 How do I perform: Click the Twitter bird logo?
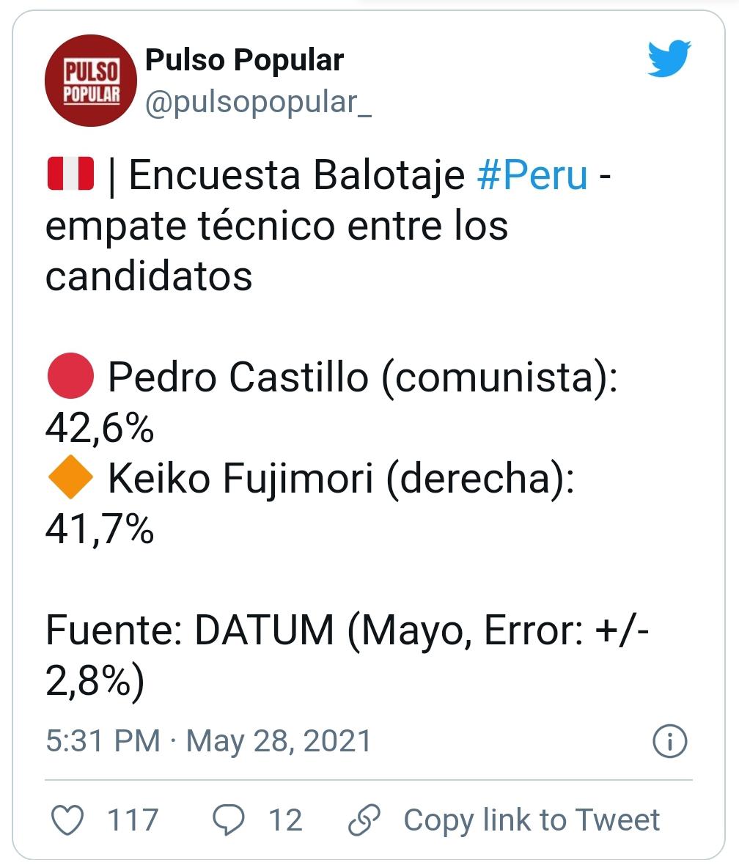click(669, 59)
